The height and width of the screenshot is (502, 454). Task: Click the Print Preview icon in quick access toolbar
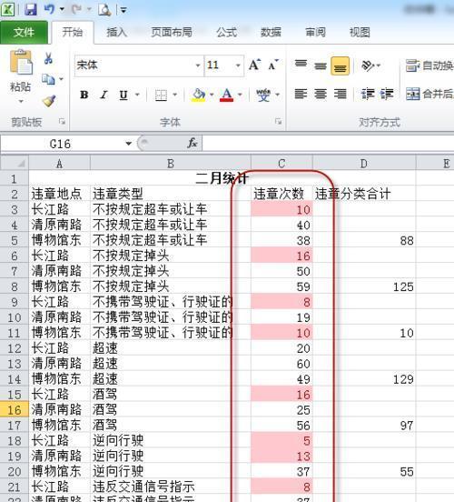[x=104, y=10]
